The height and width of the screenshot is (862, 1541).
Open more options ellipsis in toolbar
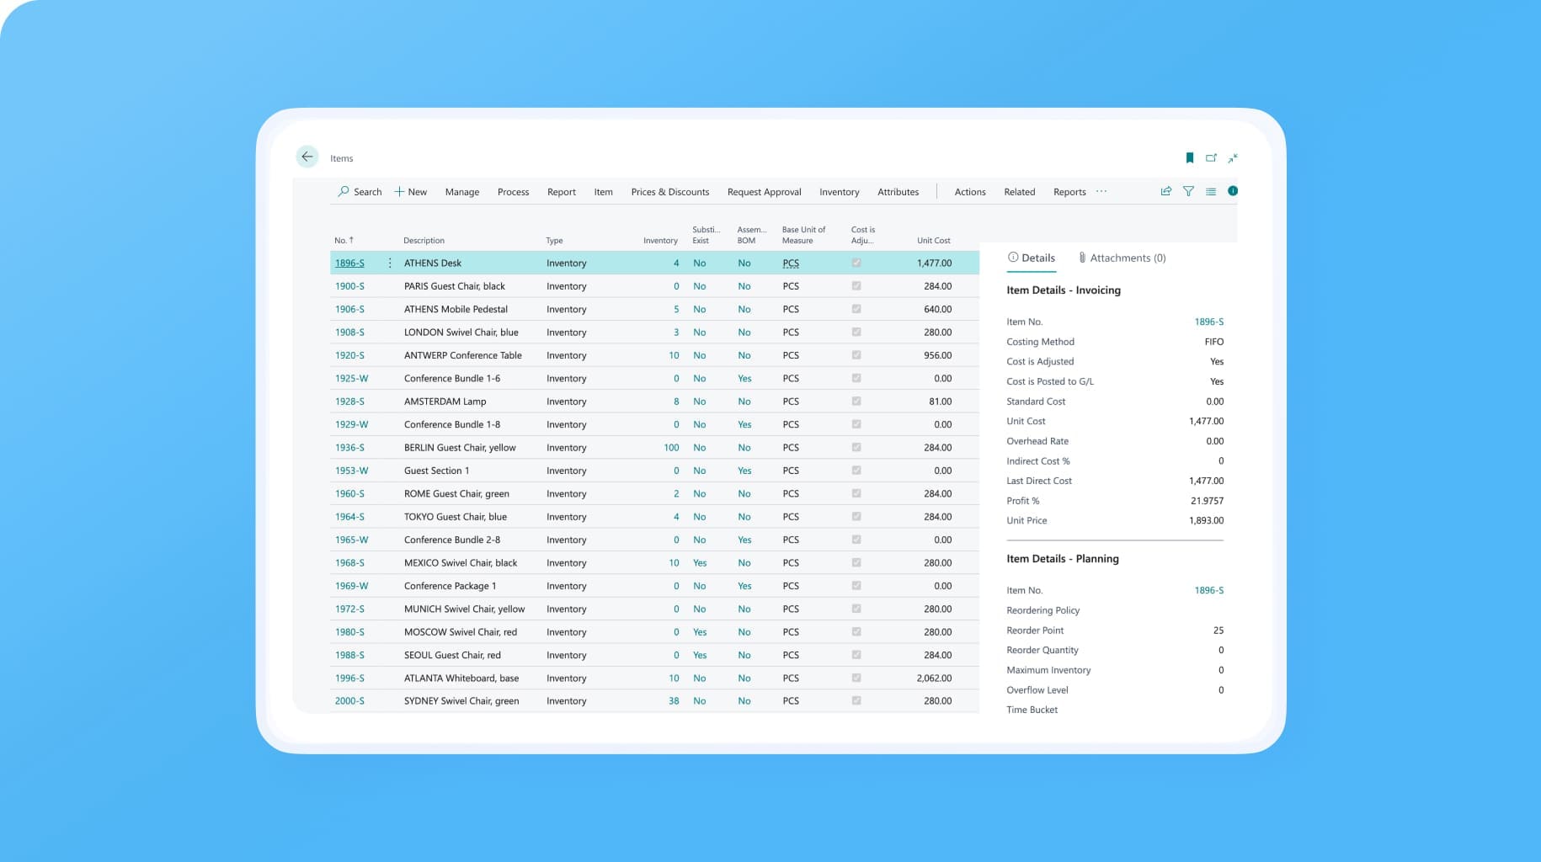tap(1101, 192)
